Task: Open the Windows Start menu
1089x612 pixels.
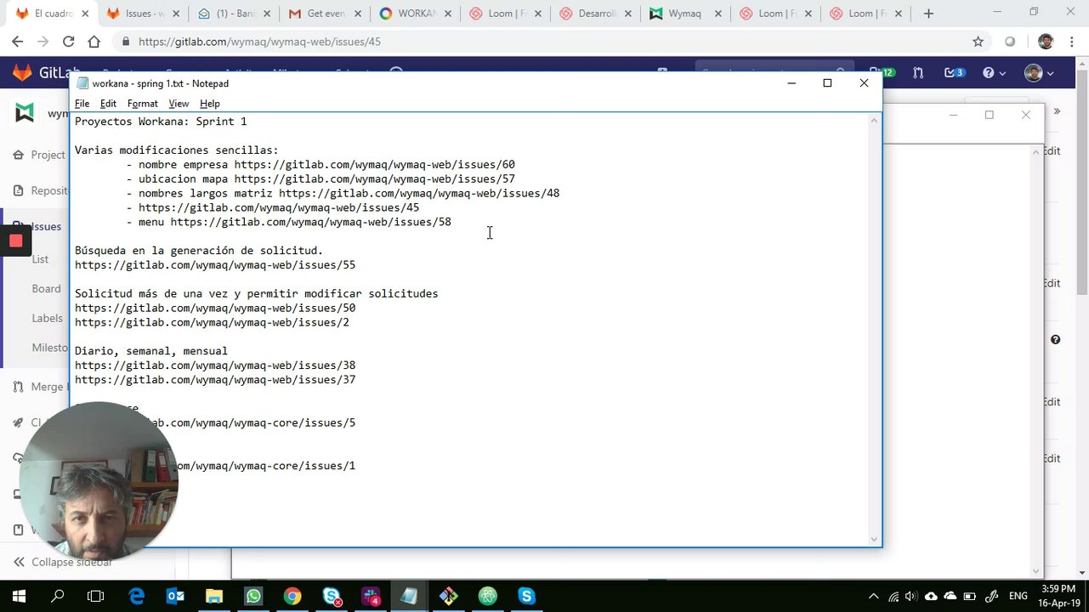Action: click(19, 596)
